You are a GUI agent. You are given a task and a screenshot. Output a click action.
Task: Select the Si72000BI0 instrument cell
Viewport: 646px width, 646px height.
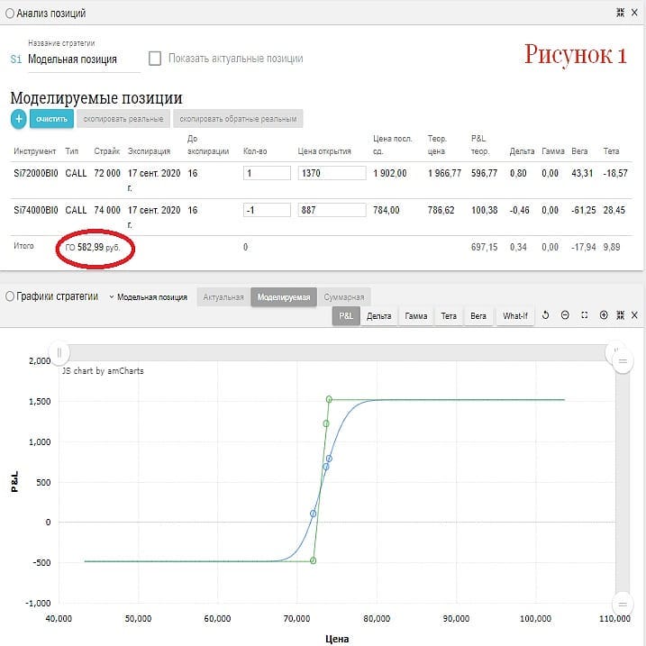click(36, 173)
